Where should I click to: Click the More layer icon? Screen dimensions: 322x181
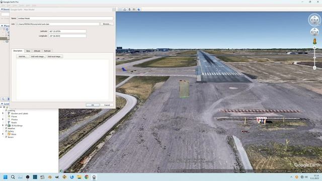(9, 134)
